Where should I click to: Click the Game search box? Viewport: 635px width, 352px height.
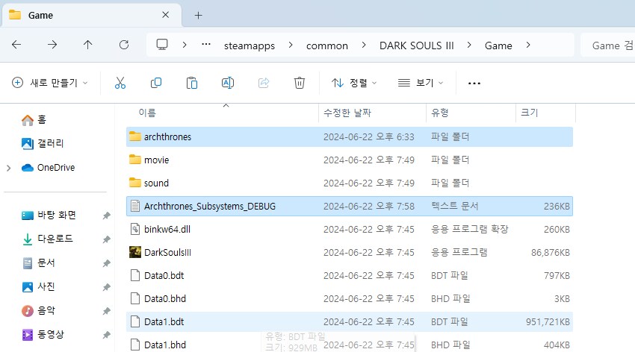pos(607,45)
